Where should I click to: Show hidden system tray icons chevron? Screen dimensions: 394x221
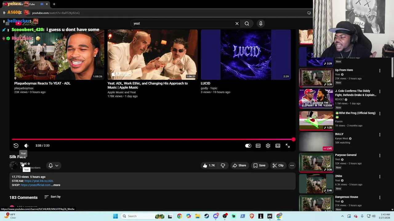[342, 216]
